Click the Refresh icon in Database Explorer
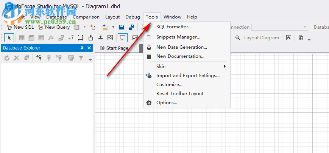 7,58
